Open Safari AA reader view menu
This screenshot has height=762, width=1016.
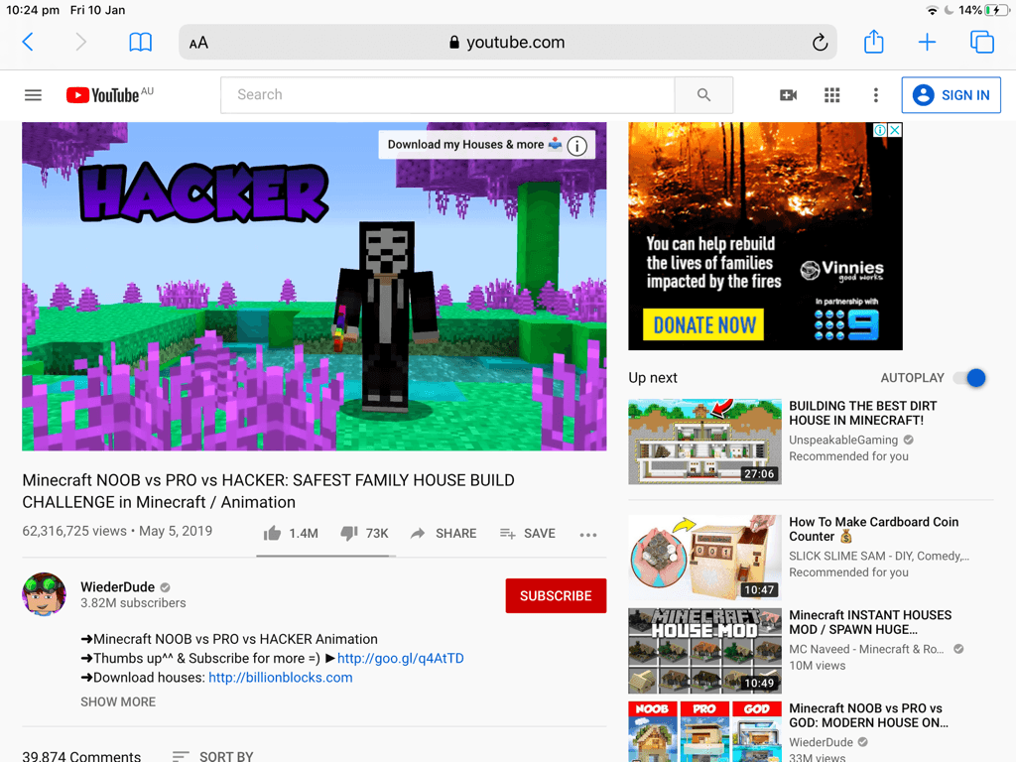point(198,43)
